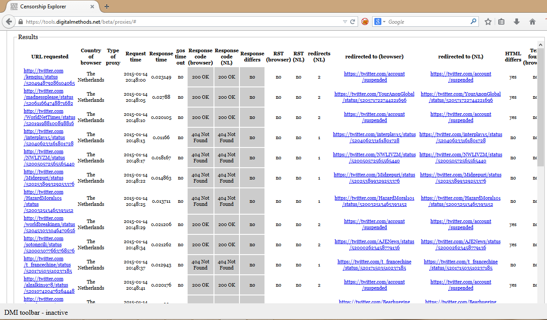The width and height of the screenshot is (547, 320).
Task: Click the 'Request time' column header
Action: click(136, 57)
